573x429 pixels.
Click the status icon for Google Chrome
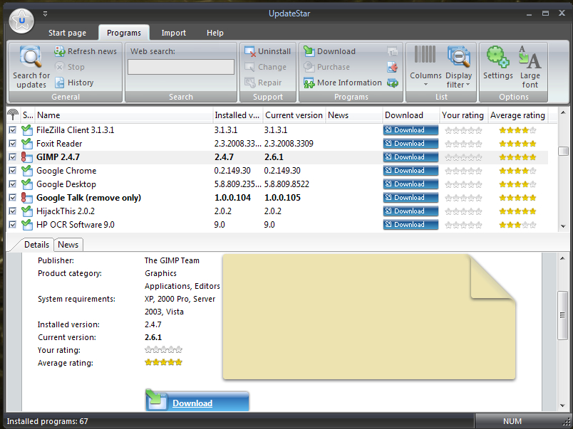click(x=26, y=170)
